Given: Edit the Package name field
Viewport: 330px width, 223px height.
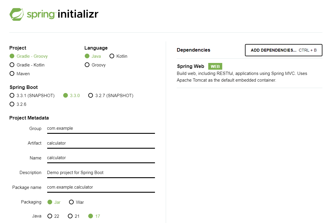Looking at the screenshot, I should point(101,187).
